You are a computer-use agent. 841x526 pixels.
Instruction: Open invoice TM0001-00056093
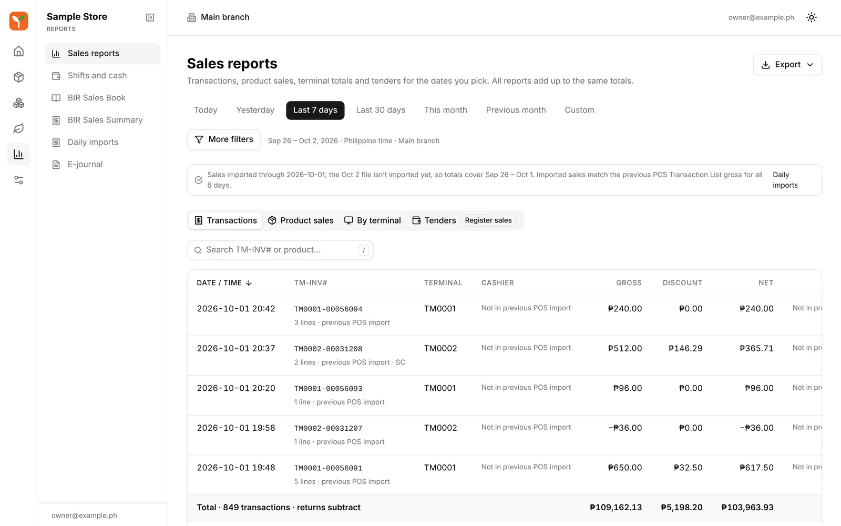click(328, 389)
